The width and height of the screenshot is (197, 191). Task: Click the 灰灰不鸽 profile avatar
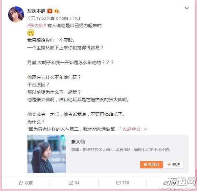pyautogui.click(x=16, y=14)
